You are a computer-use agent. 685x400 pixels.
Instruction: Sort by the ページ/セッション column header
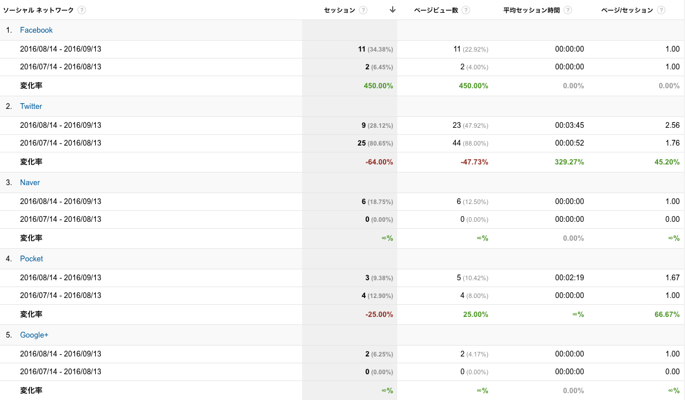click(627, 10)
